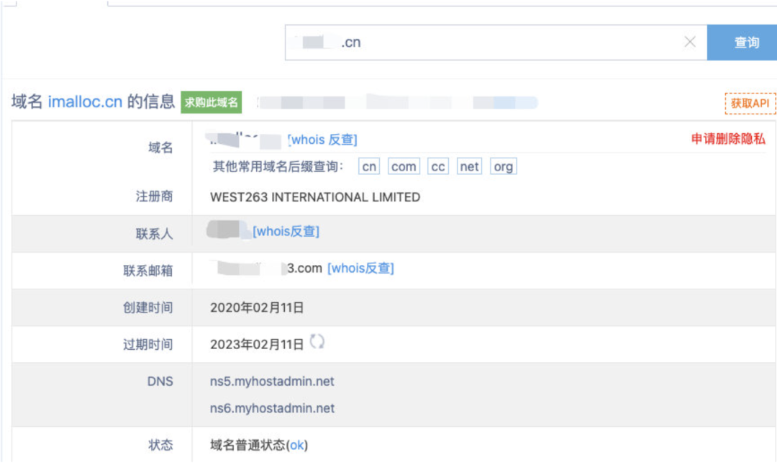This screenshot has width=777, height=465.
Task: Select creation date 2020年02月11日
Action: coord(257,308)
